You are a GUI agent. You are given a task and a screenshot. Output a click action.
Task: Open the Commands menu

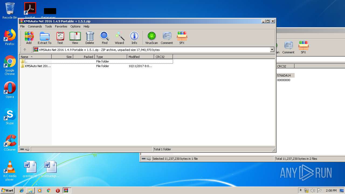pyautogui.click(x=35, y=26)
